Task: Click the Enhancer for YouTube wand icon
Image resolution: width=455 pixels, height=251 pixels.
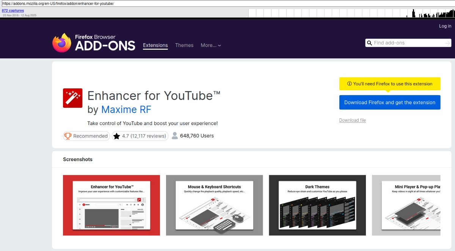Action: tap(73, 98)
